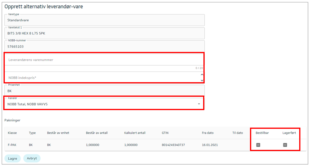The image size is (309, 165).
Task: Open the Kanaler dropdown arrow
Action: click(199, 104)
